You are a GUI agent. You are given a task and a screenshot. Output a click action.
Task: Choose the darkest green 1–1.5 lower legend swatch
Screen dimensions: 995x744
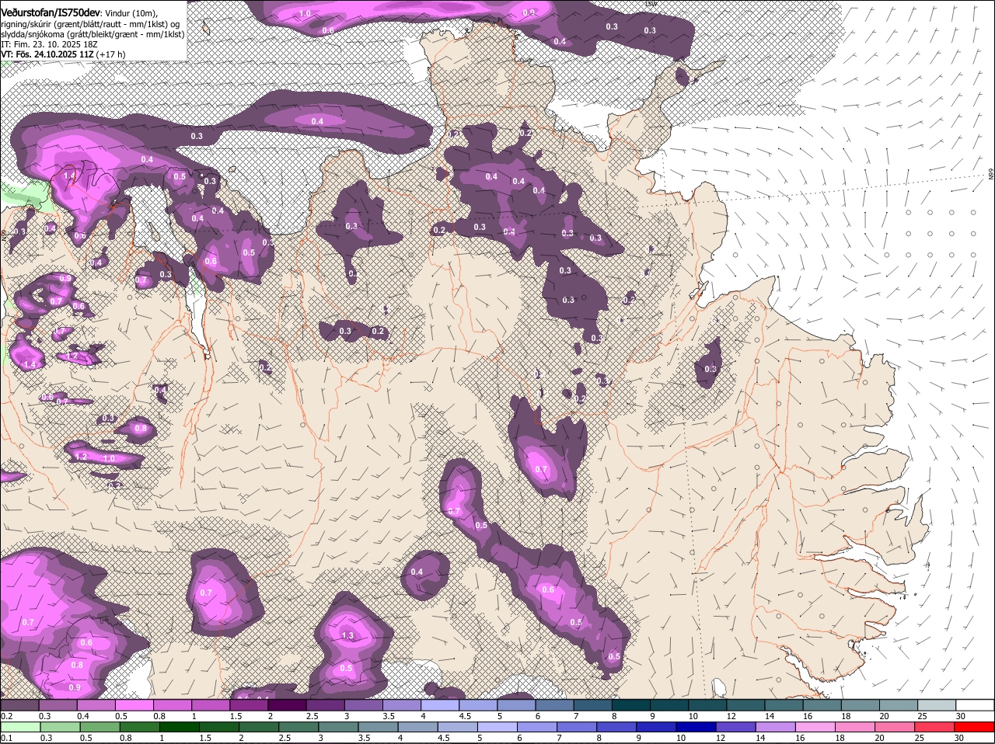pyautogui.click(x=180, y=728)
